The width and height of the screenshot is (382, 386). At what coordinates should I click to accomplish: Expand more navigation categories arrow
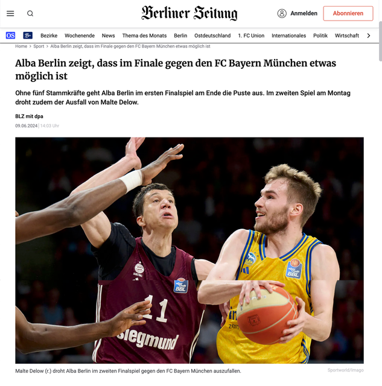369,36
